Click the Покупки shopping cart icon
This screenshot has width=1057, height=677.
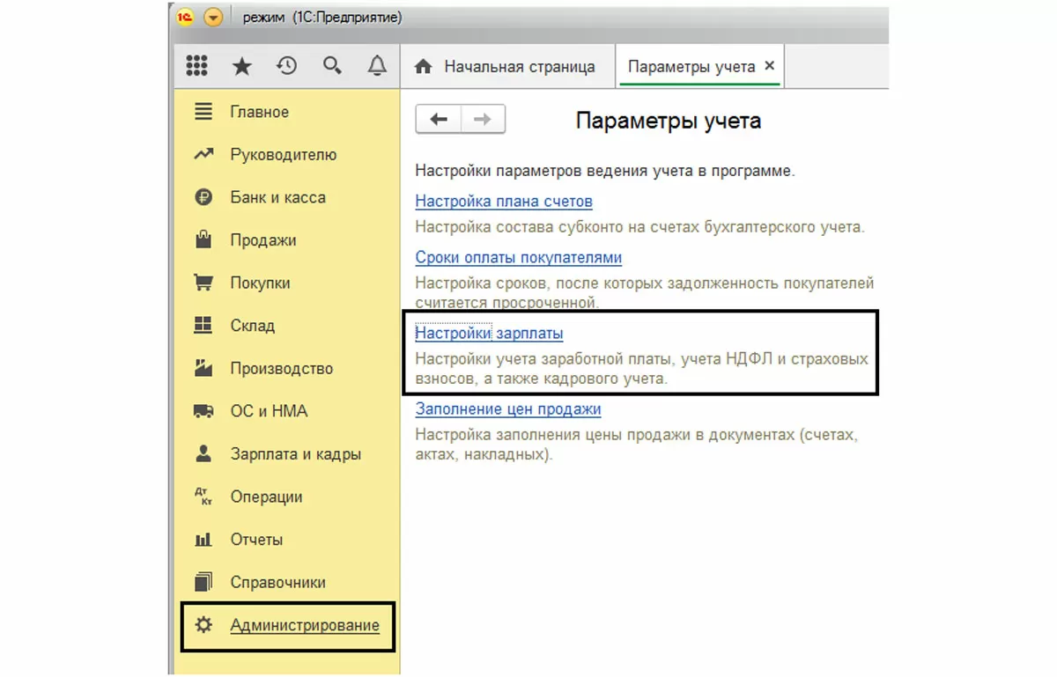click(x=203, y=283)
